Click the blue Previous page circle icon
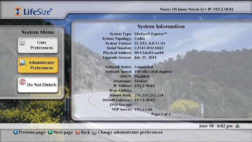252x142 pixels. pyautogui.click(x=15, y=132)
